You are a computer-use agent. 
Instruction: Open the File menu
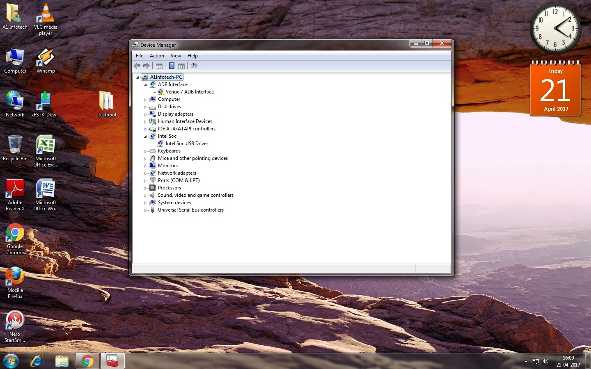(140, 56)
